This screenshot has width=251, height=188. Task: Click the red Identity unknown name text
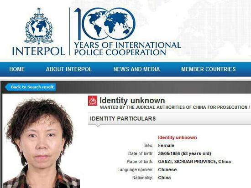[x=178, y=137]
